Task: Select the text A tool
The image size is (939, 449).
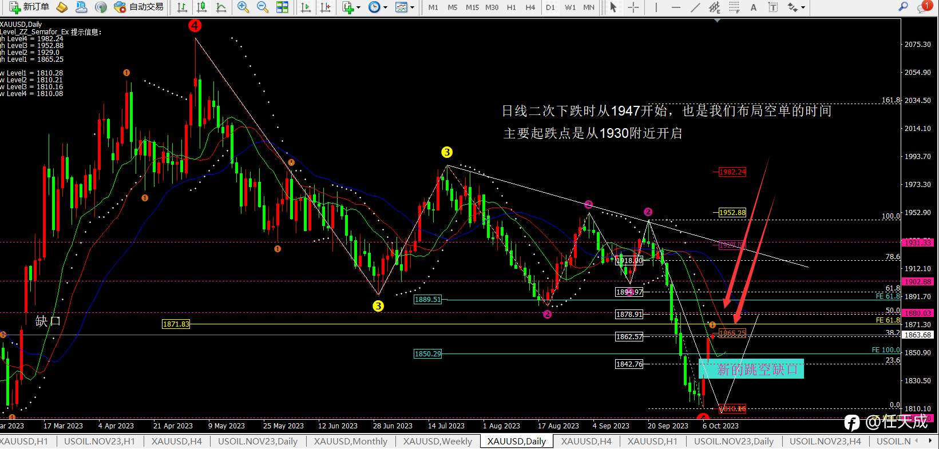Action: 754,7
